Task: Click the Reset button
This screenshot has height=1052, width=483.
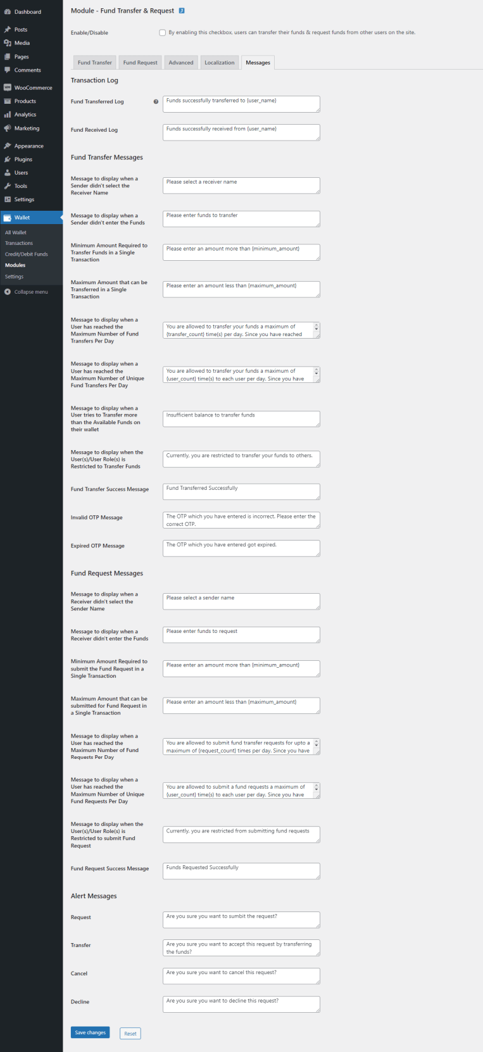Action: (130, 1033)
